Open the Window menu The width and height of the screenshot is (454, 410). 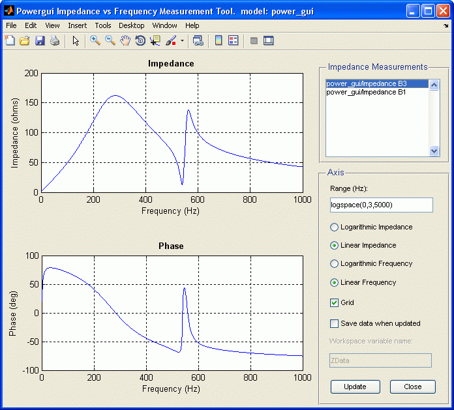tap(165, 25)
